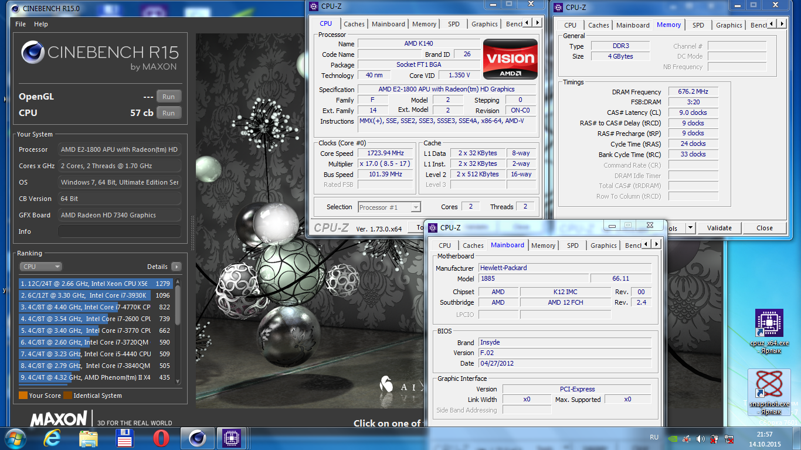Click the DRAM Frequency value 676.2 MHz
Image resolution: width=801 pixels, height=450 pixels.
693,92
